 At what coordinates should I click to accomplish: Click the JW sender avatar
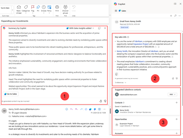[x=4, y=111]
